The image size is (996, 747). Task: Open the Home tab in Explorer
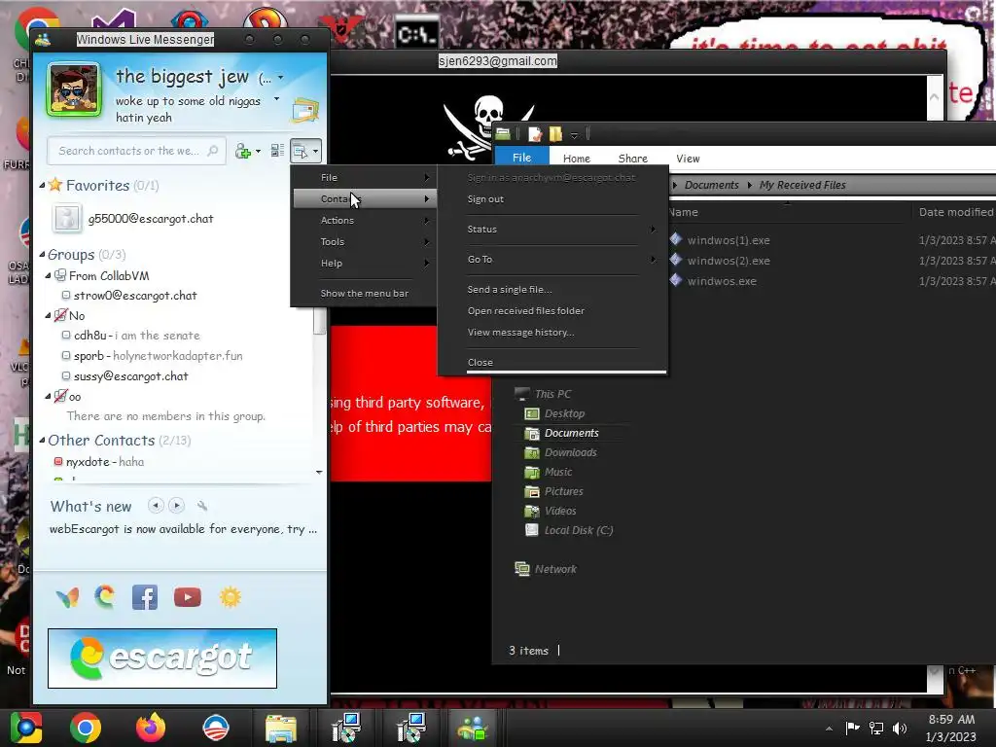[576, 159]
